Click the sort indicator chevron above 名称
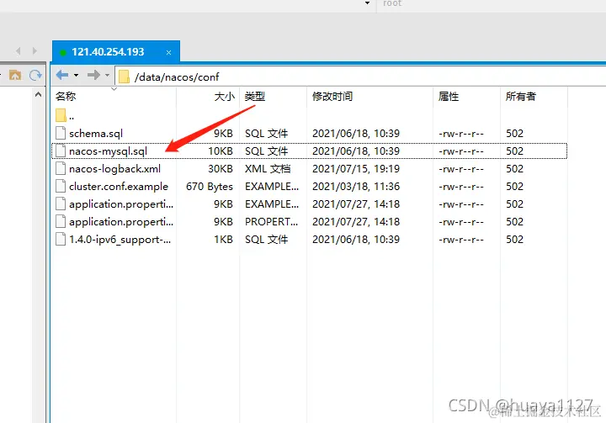The height and width of the screenshot is (423, 606). [114, 89]
